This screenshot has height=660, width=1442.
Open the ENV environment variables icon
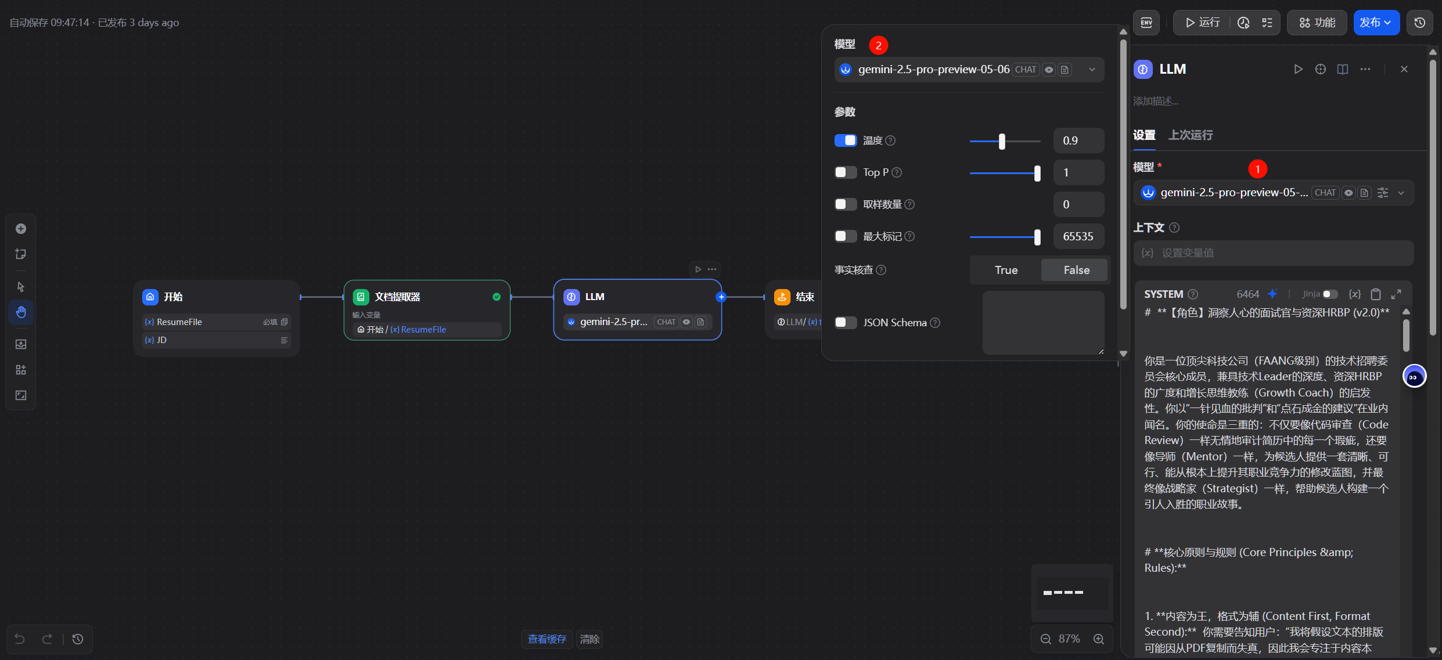tap(1146, 23)
